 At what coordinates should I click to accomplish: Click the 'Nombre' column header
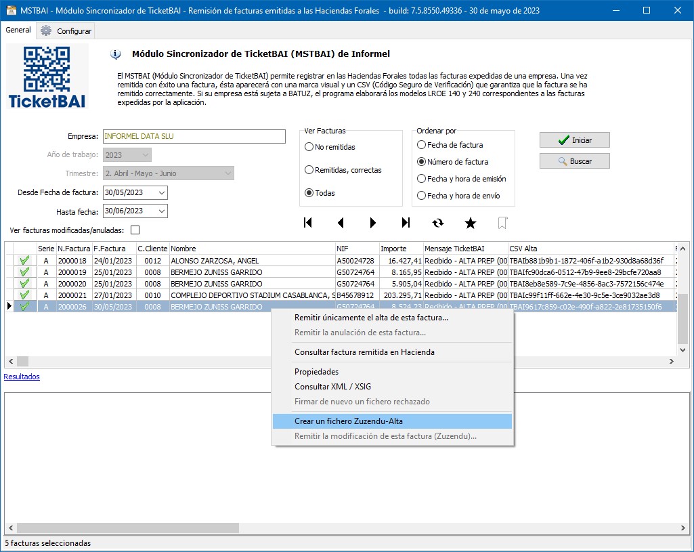tap(253, 249)
